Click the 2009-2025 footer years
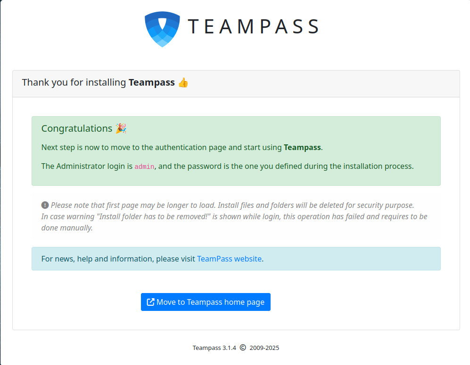This screenshot has height=365, width=470. click(264, 348)
